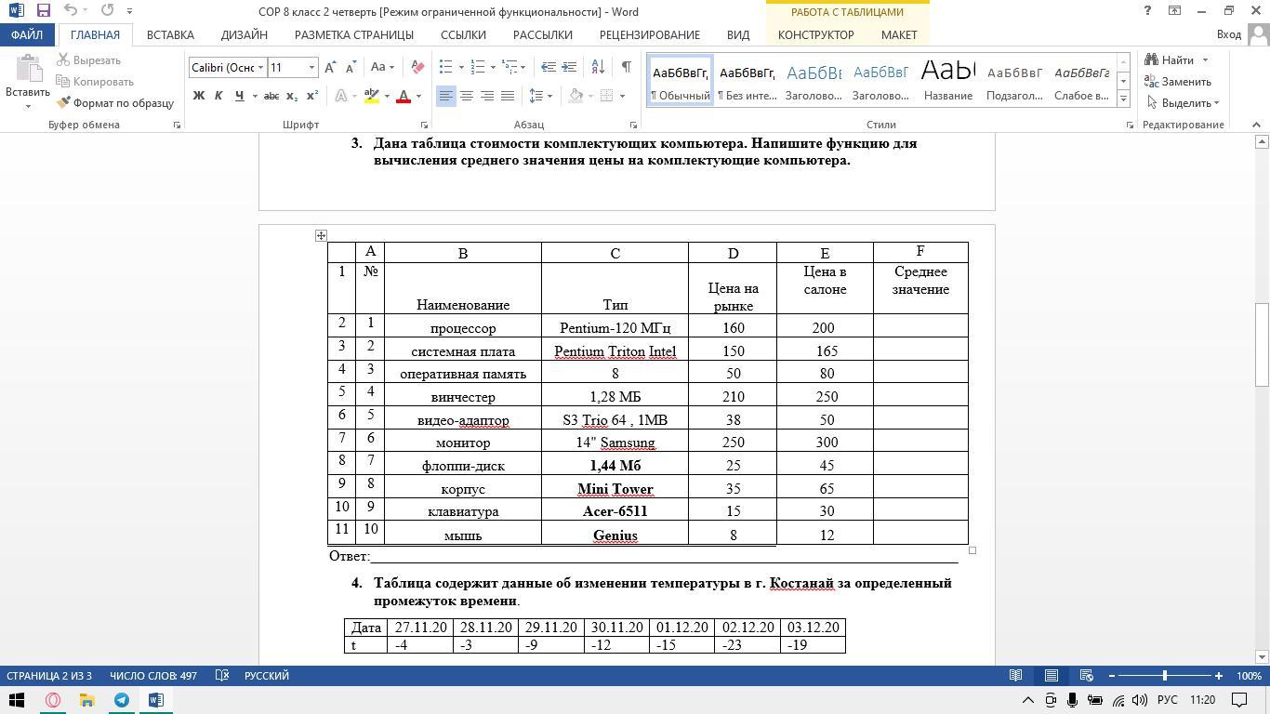The image size is (1270, 714).
Task: Toggle paragraph marks display ¶
Action: [626, 67]
